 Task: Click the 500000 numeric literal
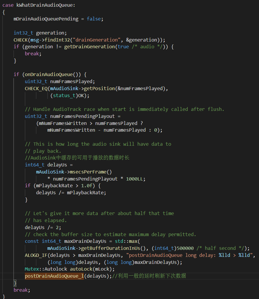point(185,248)
